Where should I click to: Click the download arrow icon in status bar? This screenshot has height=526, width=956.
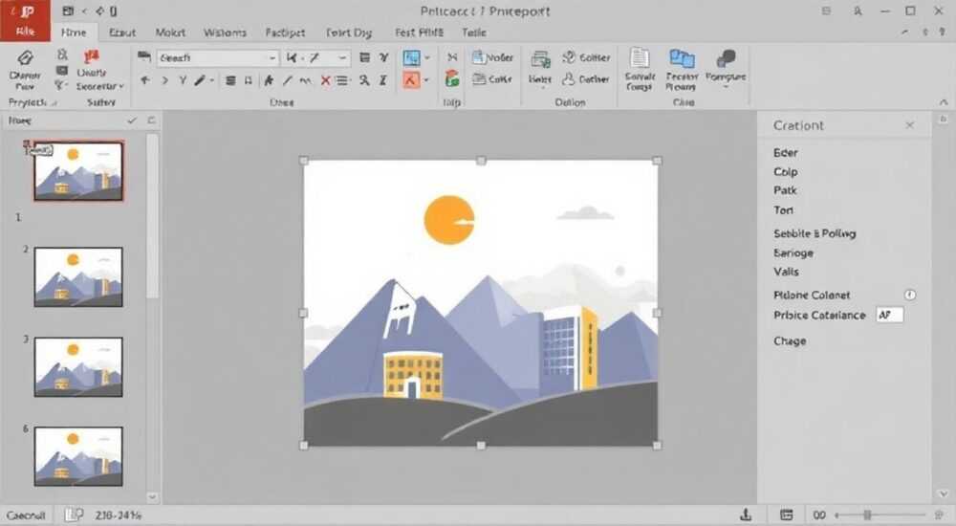[x=745, y=515]
